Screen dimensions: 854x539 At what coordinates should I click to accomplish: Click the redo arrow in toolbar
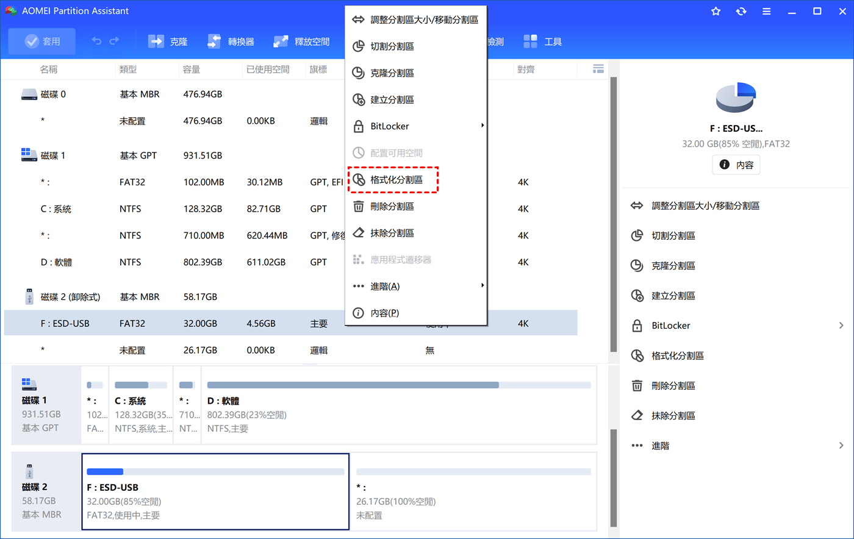[114, 41]
